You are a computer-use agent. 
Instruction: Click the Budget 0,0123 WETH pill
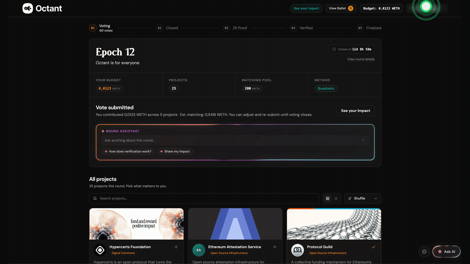[381, 8]
